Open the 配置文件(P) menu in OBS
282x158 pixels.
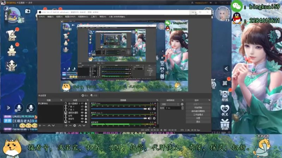tap(70, 17)
